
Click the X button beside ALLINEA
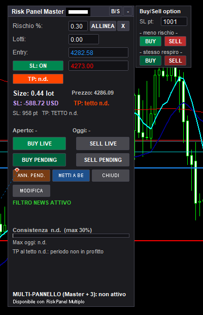[x=123, y=26]
